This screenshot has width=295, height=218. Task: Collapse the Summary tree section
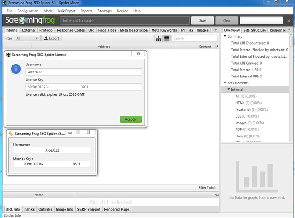click(225, 36)
